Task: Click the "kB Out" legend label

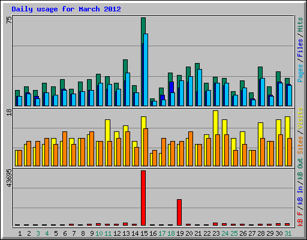Action: [x=300, y=169]
